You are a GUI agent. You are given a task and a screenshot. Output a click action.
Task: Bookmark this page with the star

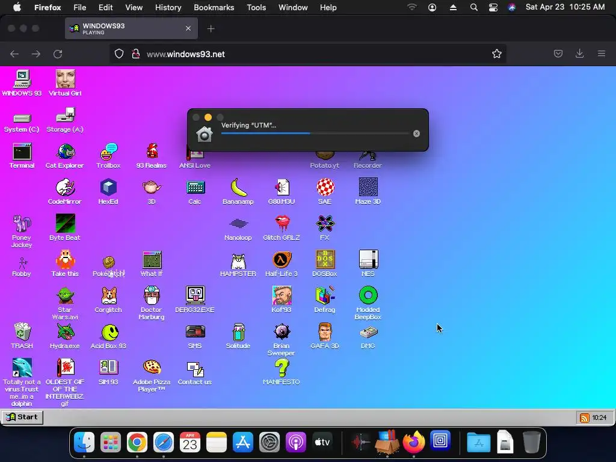[x=496, y=54]
